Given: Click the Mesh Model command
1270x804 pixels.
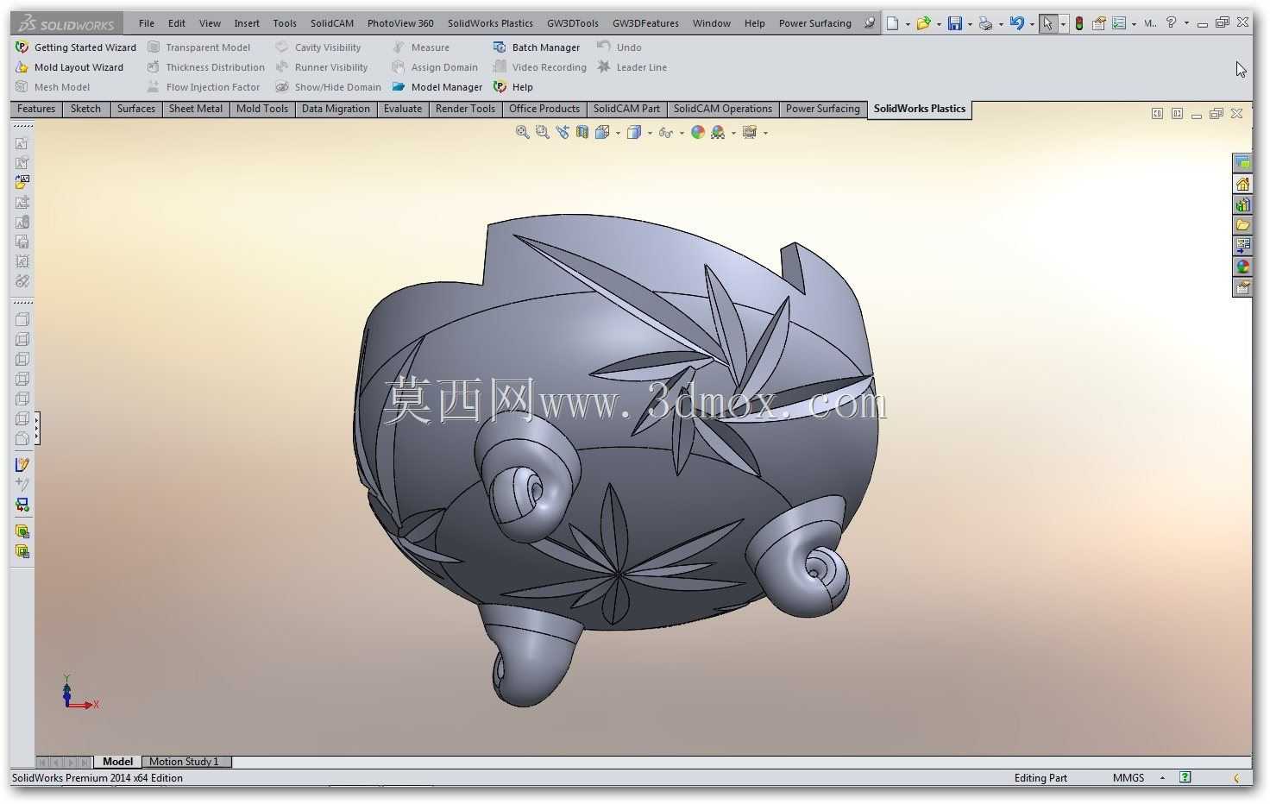Looking at the screenshot, I should tap(53, 87).
